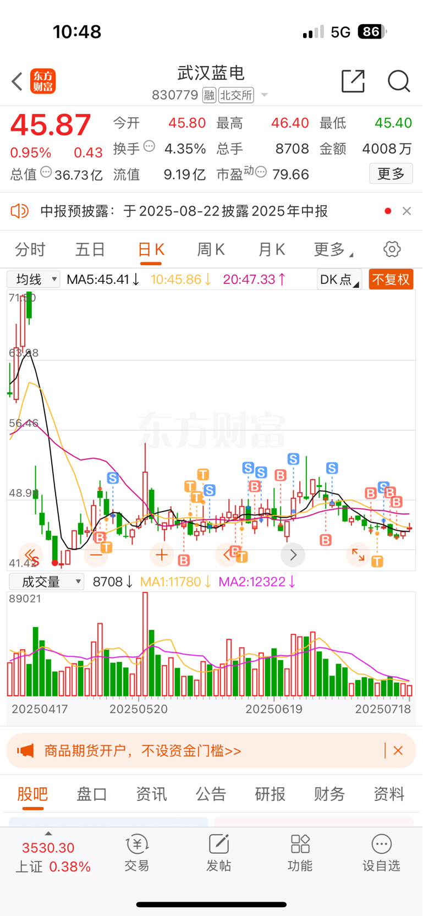The width and height of the screenshot is (423, 916).
Task: Switch to 财务 tab
Action: pyautogui.click(x=329, y=794)
